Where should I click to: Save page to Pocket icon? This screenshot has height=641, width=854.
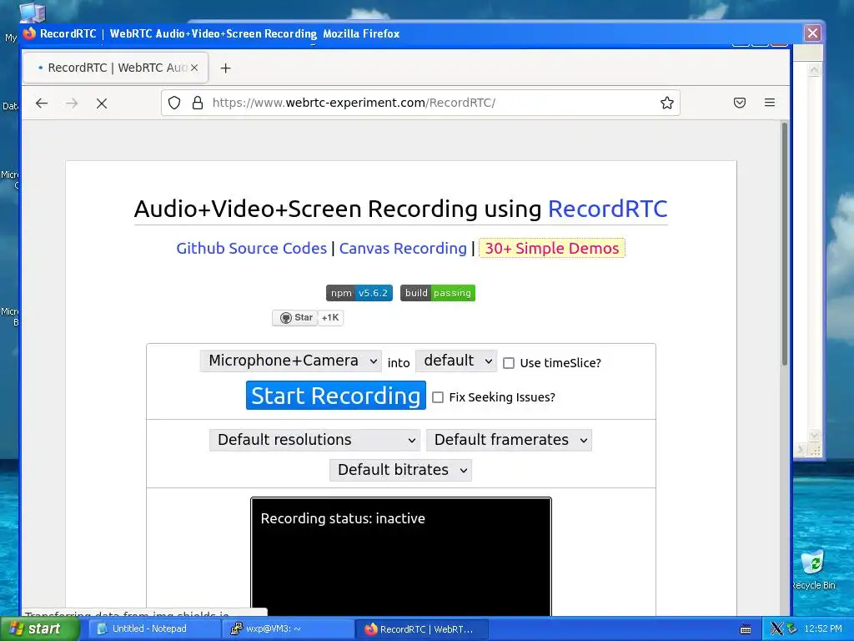tap(740, 103)
